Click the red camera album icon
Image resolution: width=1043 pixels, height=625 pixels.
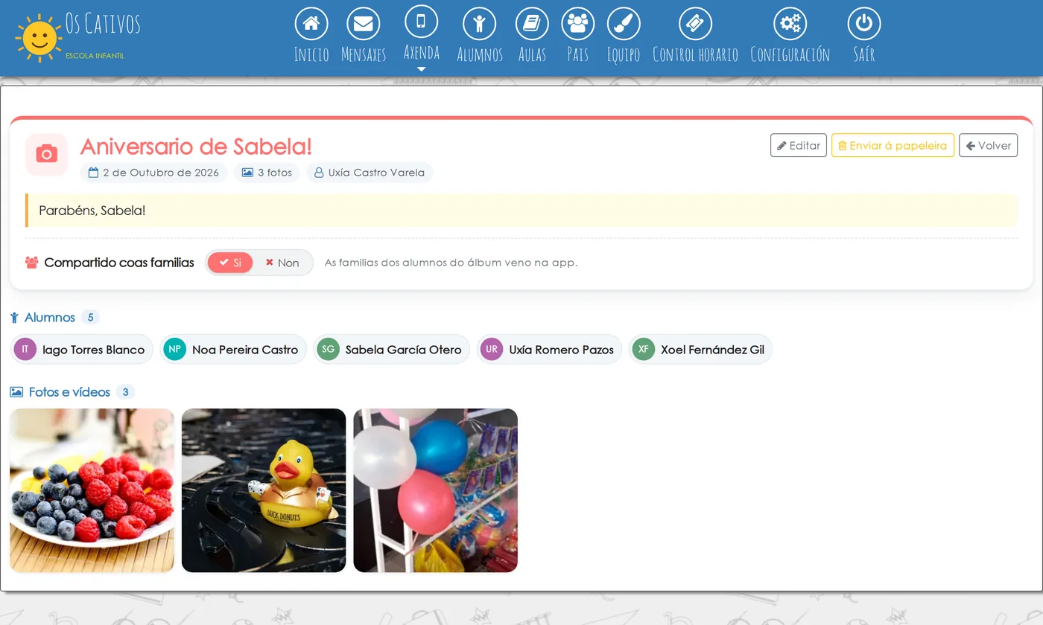tap(46, 154)
